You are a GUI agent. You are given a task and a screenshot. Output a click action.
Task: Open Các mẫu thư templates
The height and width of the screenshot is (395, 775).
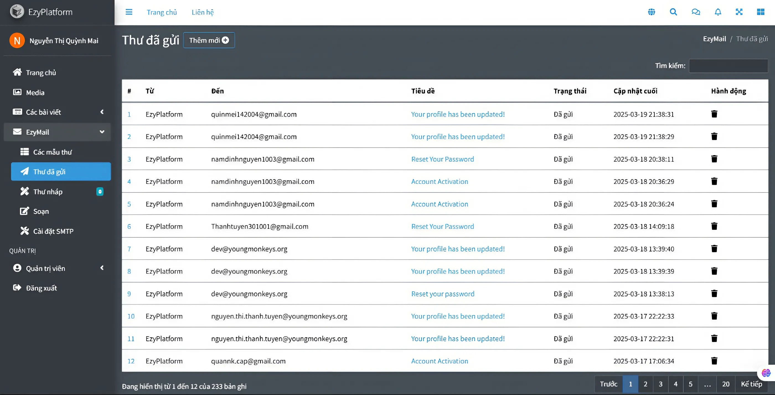tap(61, 152)
